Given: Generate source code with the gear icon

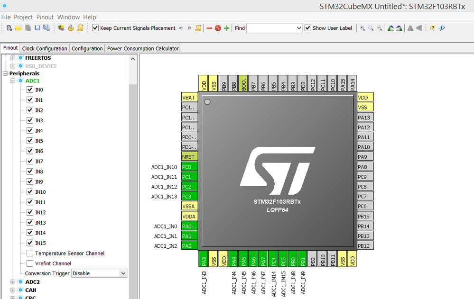Looking at the screenshot, I should point(71,28).
